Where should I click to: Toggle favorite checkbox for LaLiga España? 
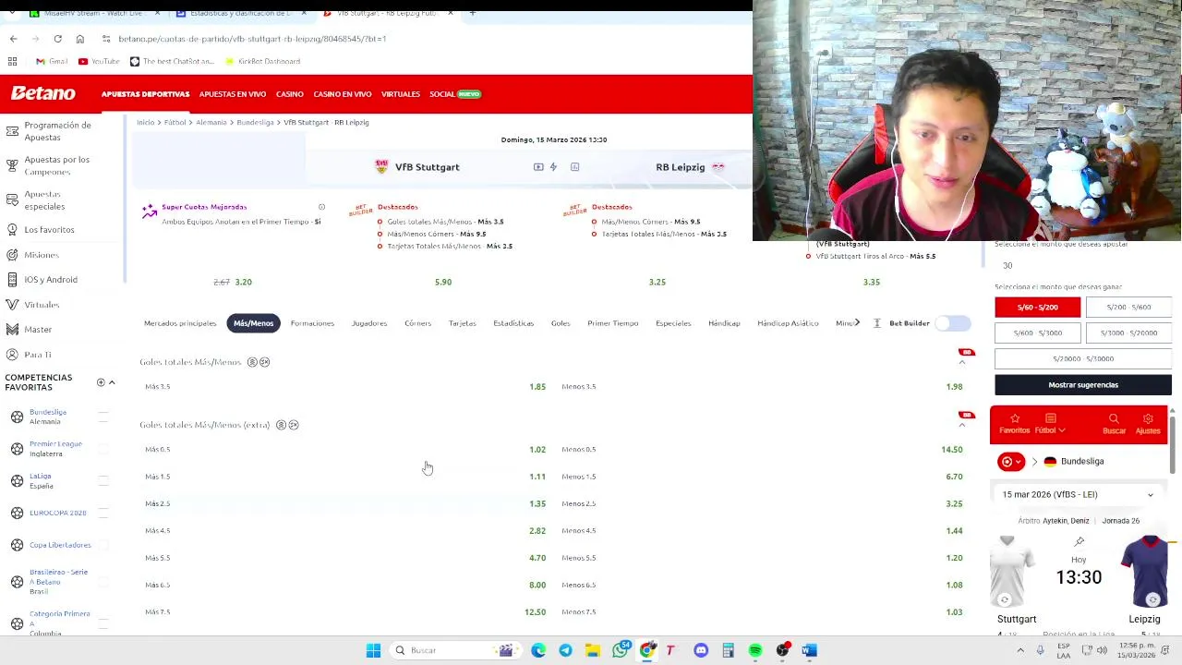(x=103, y=480)
